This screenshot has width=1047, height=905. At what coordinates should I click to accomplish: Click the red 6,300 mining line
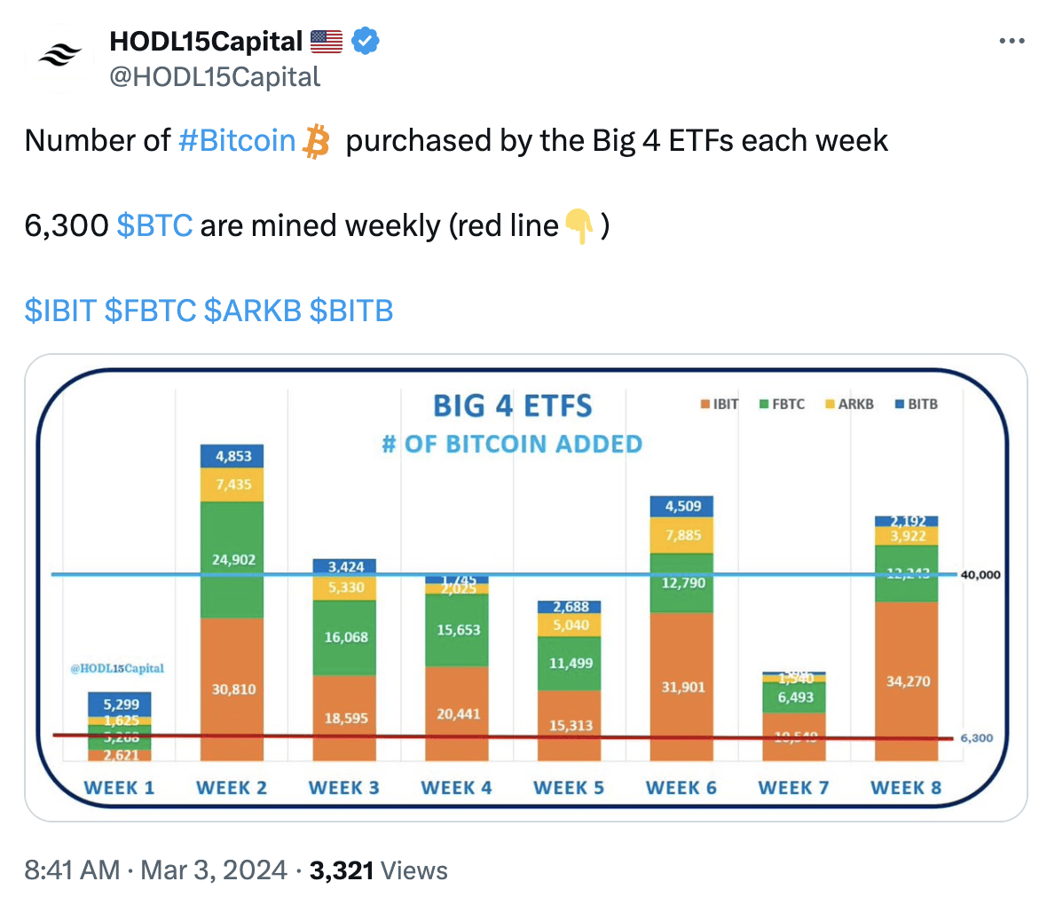click(x=444, y=735)
